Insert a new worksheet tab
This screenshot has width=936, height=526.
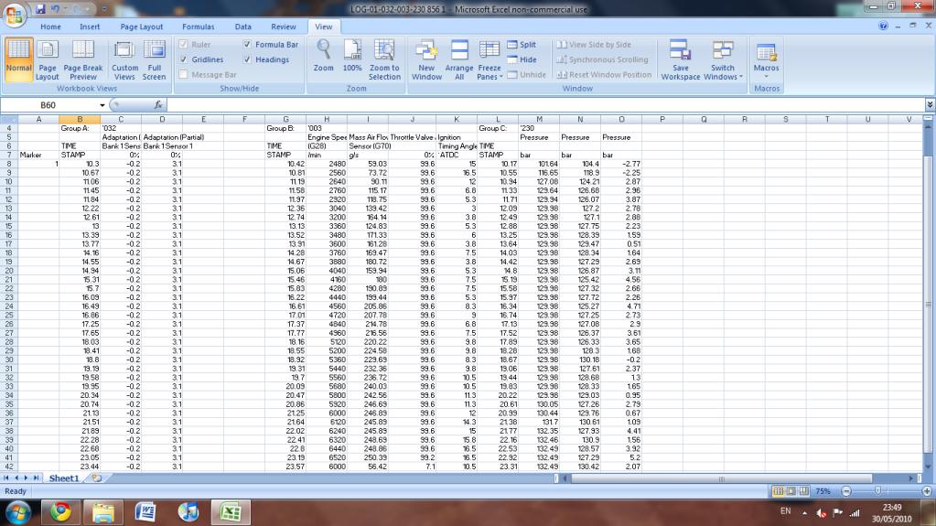point(96,478)
